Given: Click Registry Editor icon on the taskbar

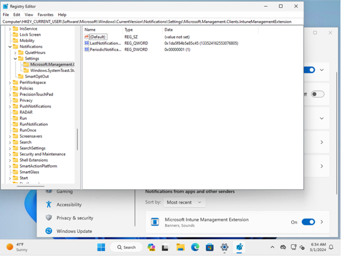Looking at the screenshot, I should 239,247.
